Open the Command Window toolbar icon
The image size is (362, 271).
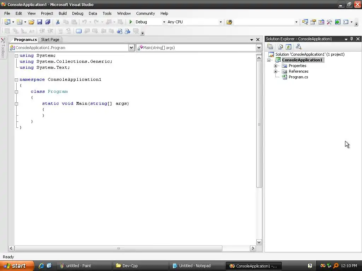[x=346, y=22]
